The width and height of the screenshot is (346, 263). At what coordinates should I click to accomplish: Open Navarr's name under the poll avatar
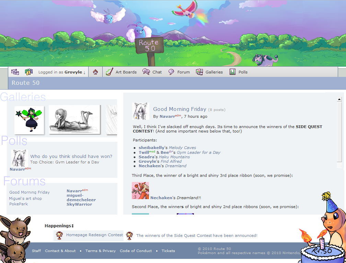click(x=17, y=169)
